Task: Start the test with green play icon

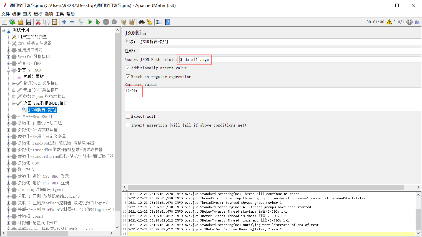Action: pyautogui.click(x=90, y=22)
